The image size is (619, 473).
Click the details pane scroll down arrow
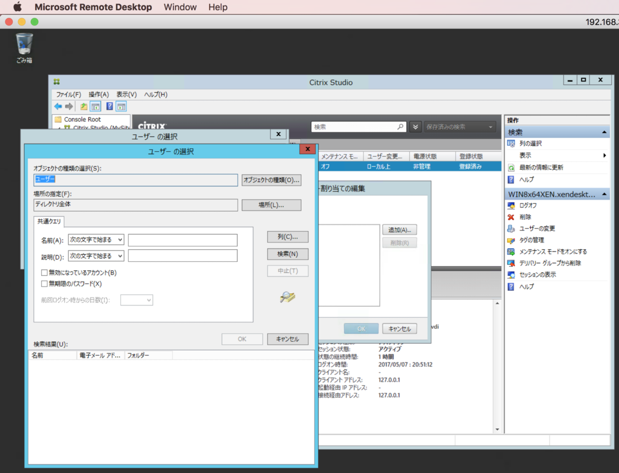(497, 429)
